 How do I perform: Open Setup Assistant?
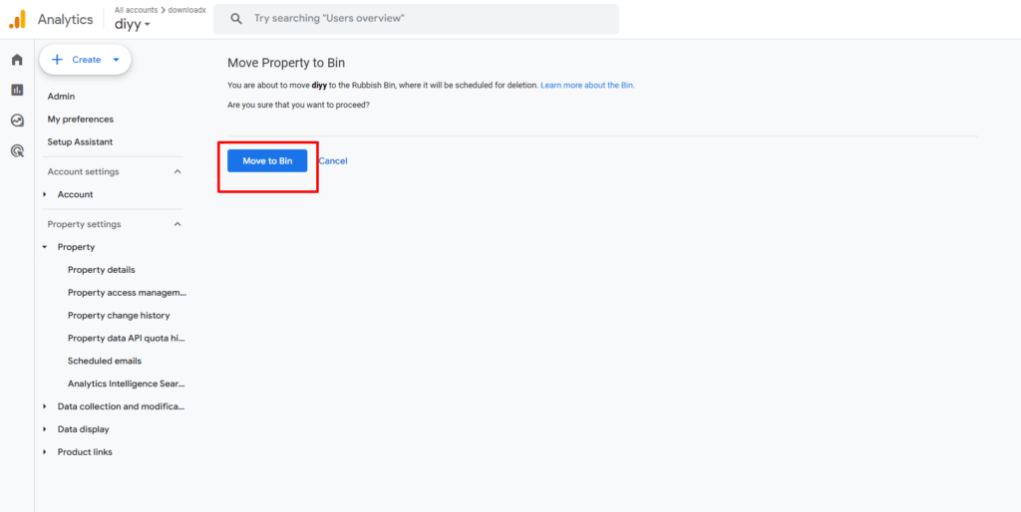coord(80,141)
